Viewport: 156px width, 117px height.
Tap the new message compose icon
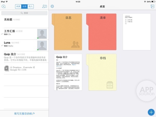[x=3, y=6]
